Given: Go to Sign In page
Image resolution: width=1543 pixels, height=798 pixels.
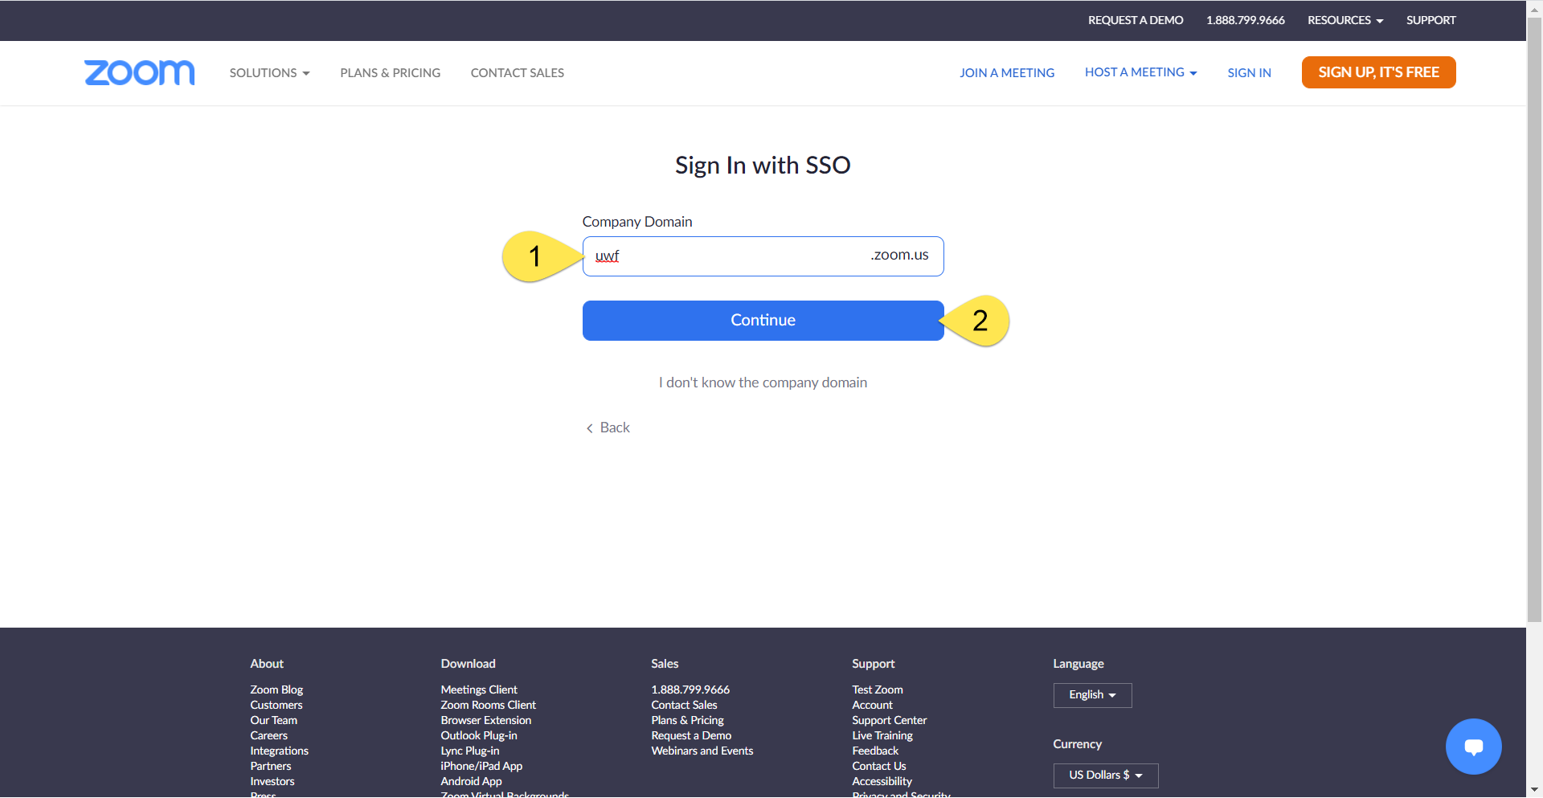Looking at the screenshot, I should [x=1249, y=73].
